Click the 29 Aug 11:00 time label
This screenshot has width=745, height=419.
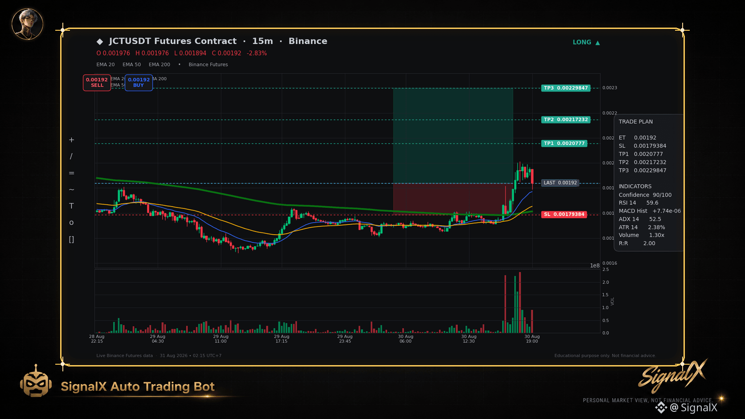point(221,339)
